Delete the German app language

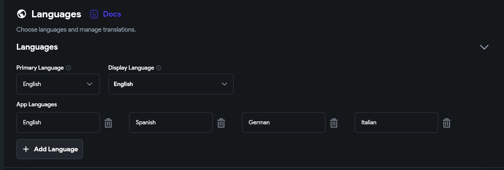click(334, 123)
